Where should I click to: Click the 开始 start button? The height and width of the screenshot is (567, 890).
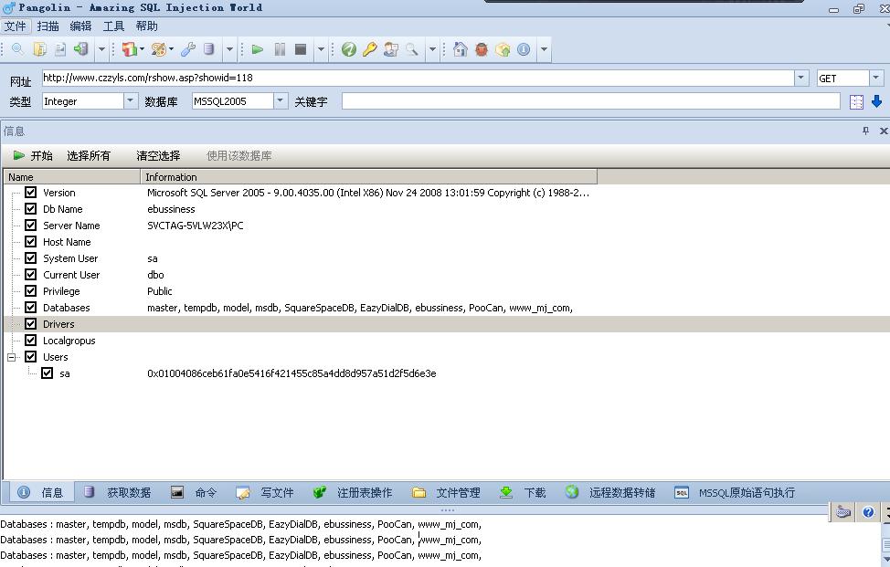pyautogui.click(x=33, y=155)
